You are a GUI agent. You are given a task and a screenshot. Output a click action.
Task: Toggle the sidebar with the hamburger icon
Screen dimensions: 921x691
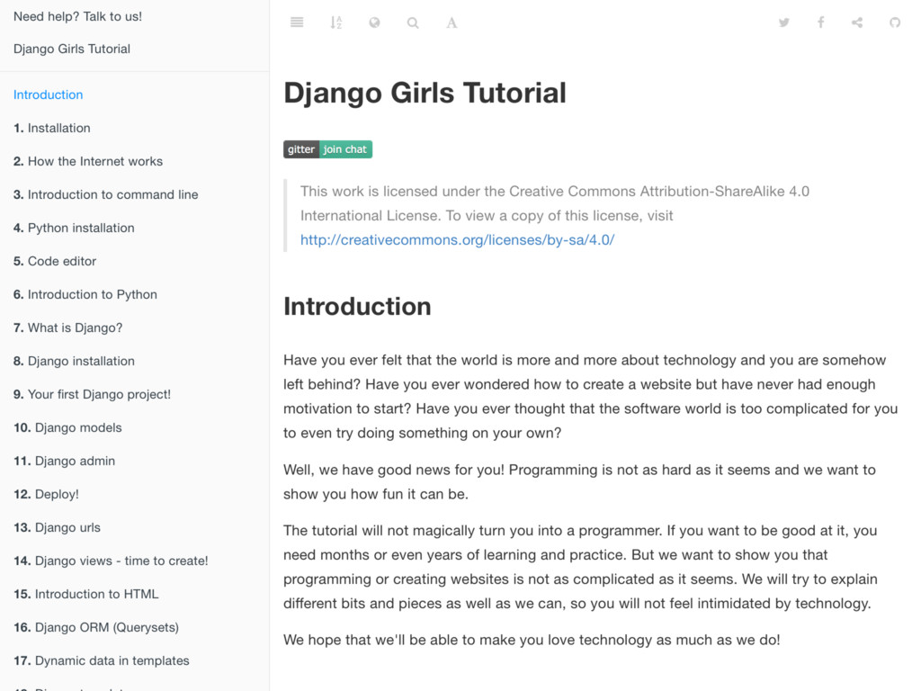(x=297, y=22)
